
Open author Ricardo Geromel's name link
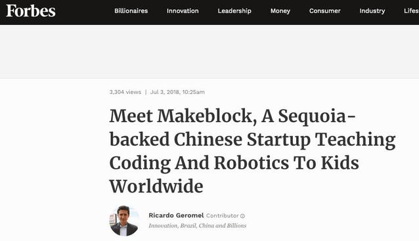click(x=176, y=215)
